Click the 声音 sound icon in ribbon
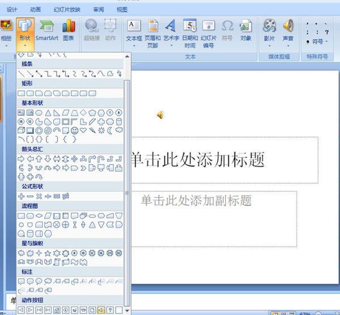This screenshot has width=340, height=315. (288, 31)
